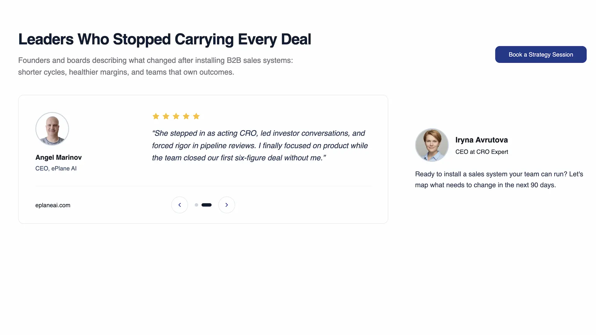Click the name Angel Marinov
Screen dimensions: 596x335
tap(58, 157)
